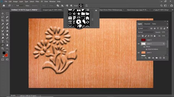Open the tool preset picker arrow
This screenshot has height=97, width=174.
tap(12, 6)
